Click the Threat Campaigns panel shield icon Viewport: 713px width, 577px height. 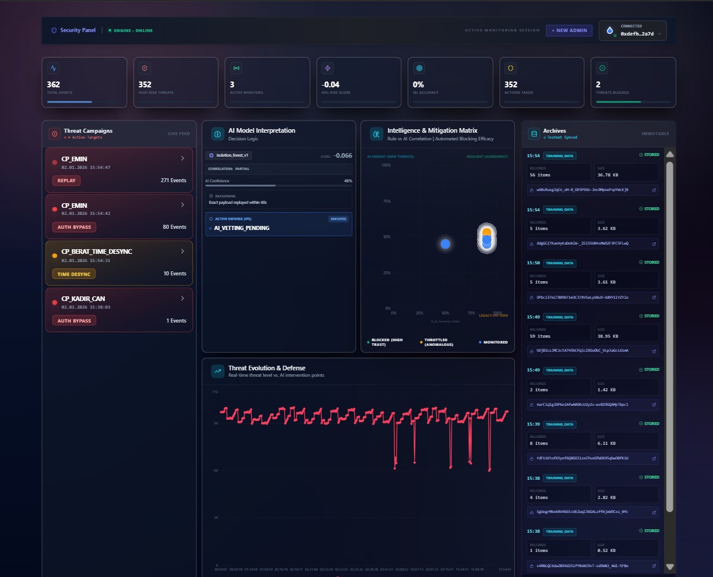tap(55, 134)
